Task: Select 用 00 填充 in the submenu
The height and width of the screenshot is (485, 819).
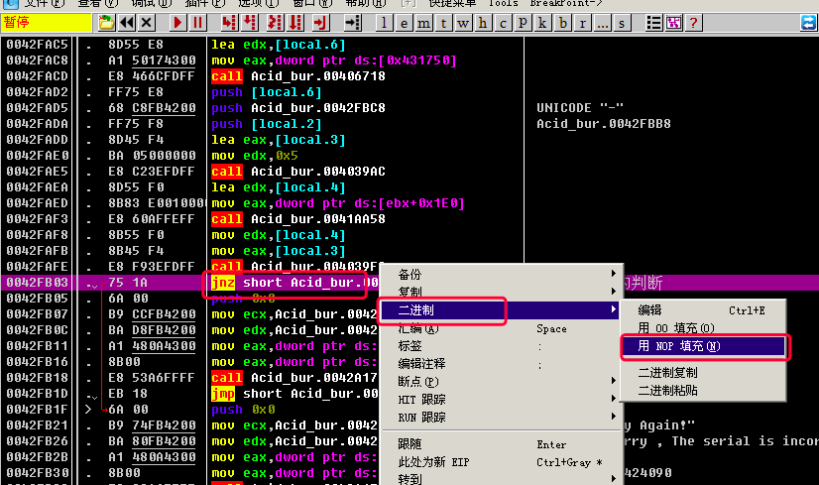Action: (x=703, y=328)
